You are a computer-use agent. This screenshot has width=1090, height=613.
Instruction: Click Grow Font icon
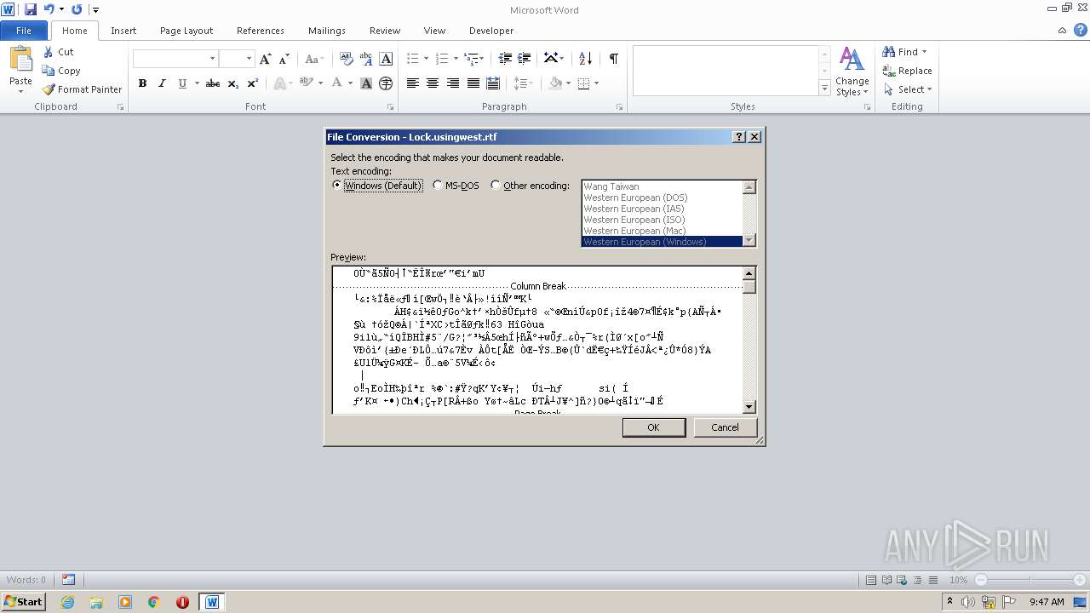coord(266,59)
